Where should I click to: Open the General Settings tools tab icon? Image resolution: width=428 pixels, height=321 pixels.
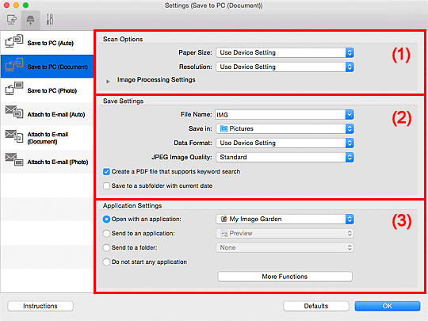coord(50,20)
